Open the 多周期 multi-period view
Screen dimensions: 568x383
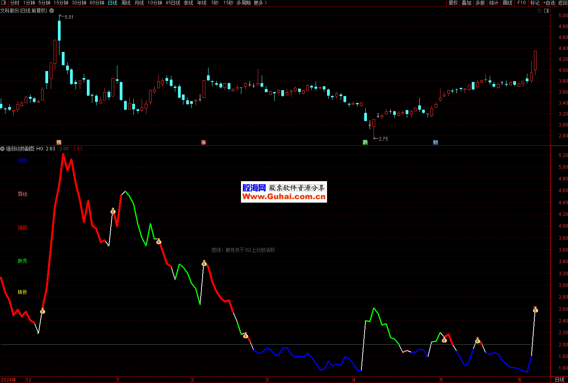[243, 3]
